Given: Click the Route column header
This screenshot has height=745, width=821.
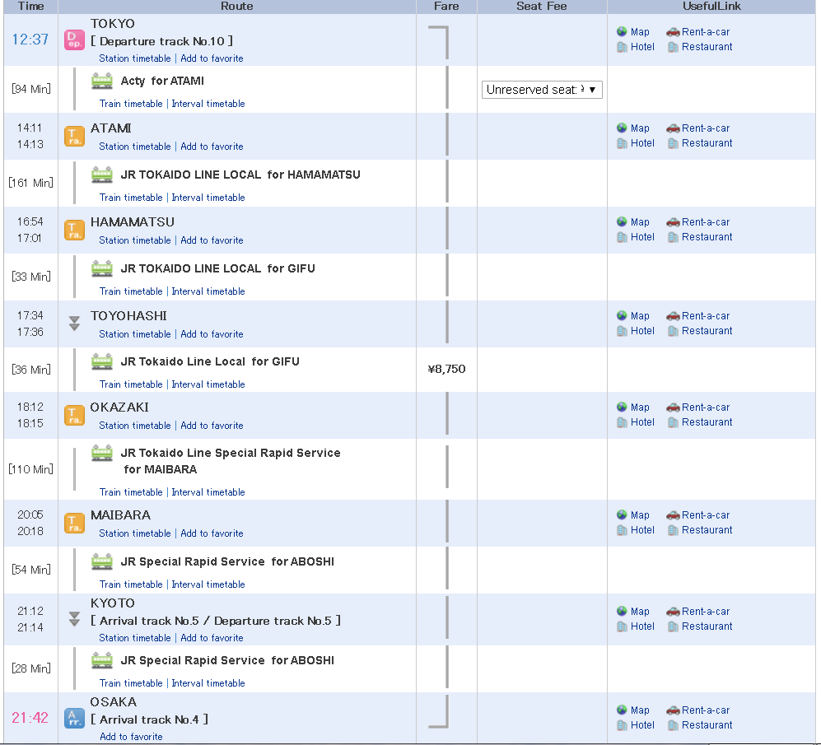Looking at the screenshot, I should pyautogui.click(x=236, y=7).
